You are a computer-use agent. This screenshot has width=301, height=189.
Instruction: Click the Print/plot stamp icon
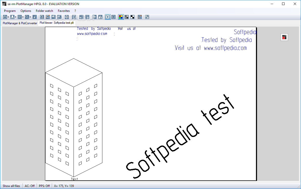click(12, 17)
